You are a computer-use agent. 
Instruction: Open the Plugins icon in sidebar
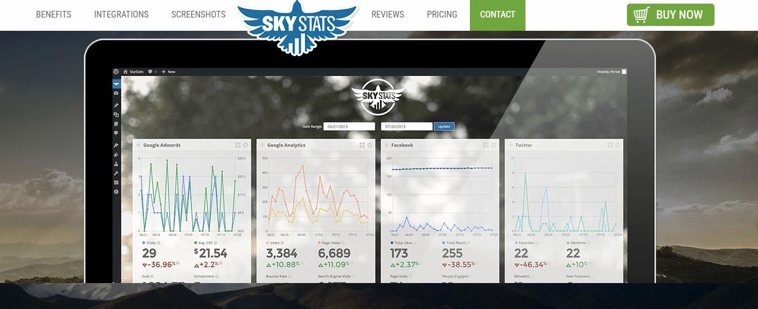[x=116, y=155]
